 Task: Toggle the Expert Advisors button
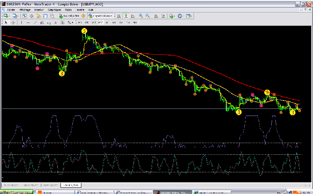coord(100,16)
